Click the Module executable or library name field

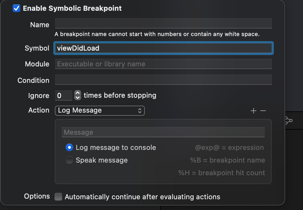pos(164,64)
